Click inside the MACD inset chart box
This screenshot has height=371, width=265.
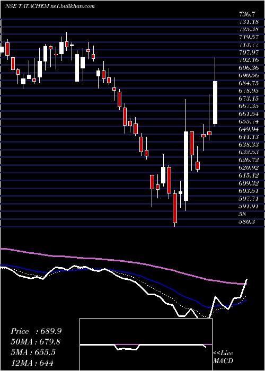[x=146, y=344]
